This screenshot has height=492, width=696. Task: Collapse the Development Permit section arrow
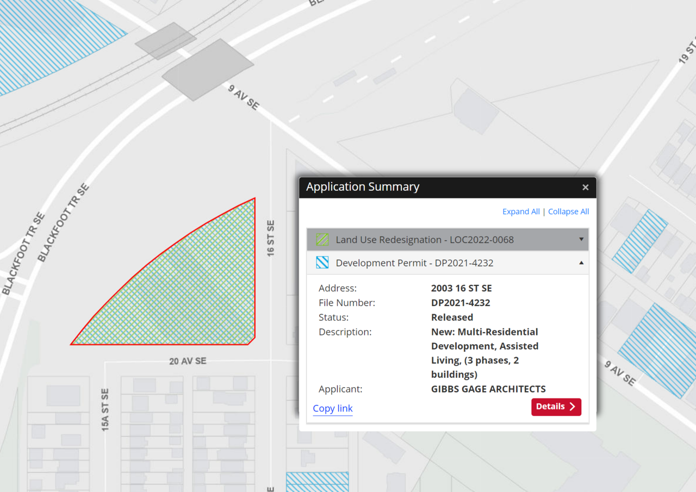581,263
